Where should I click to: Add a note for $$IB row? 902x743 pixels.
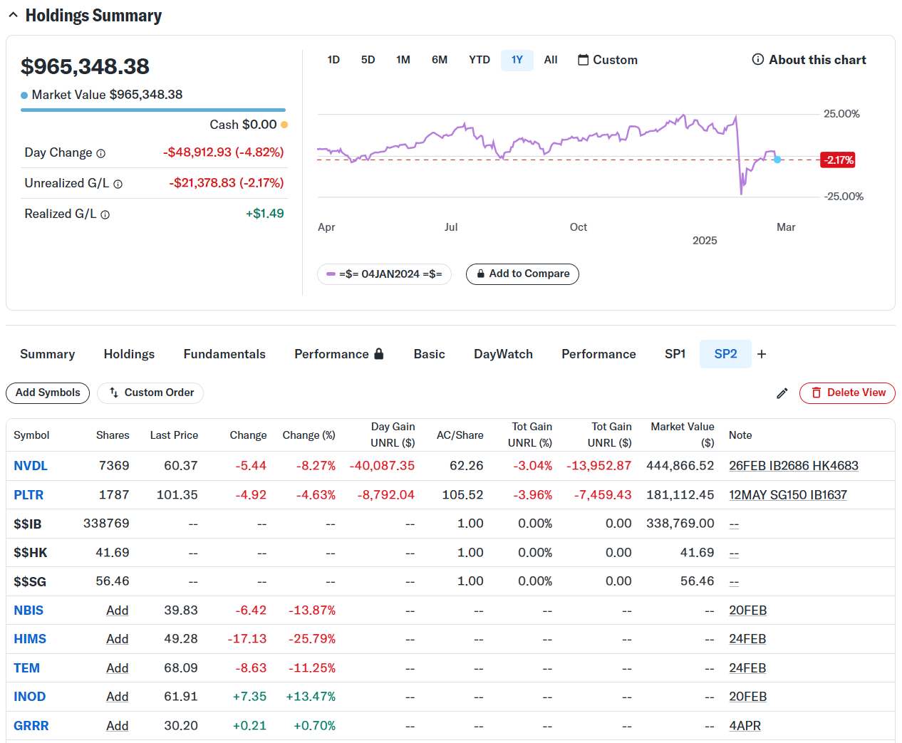click(734, 524)
